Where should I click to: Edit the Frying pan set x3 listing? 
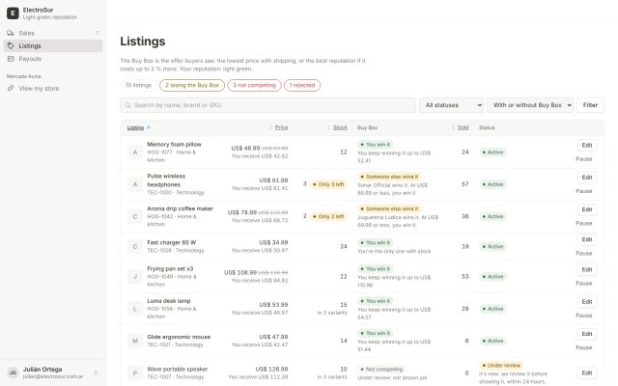tap(587, 270)
